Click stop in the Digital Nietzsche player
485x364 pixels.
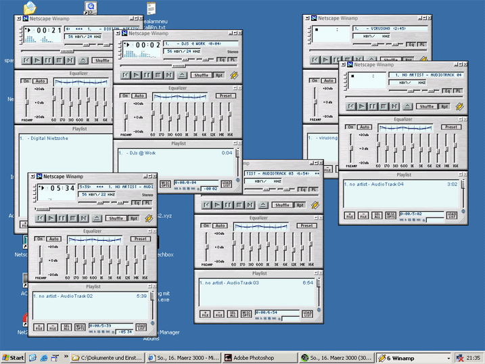click(x=59, y=60)
